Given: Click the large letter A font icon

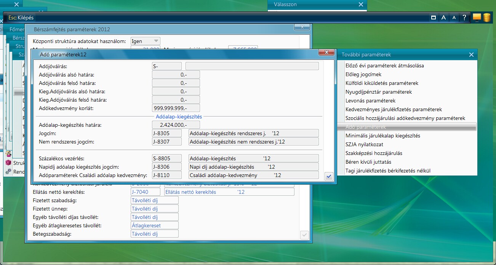Looking at the screenshot, I should (x=443, y=18).
